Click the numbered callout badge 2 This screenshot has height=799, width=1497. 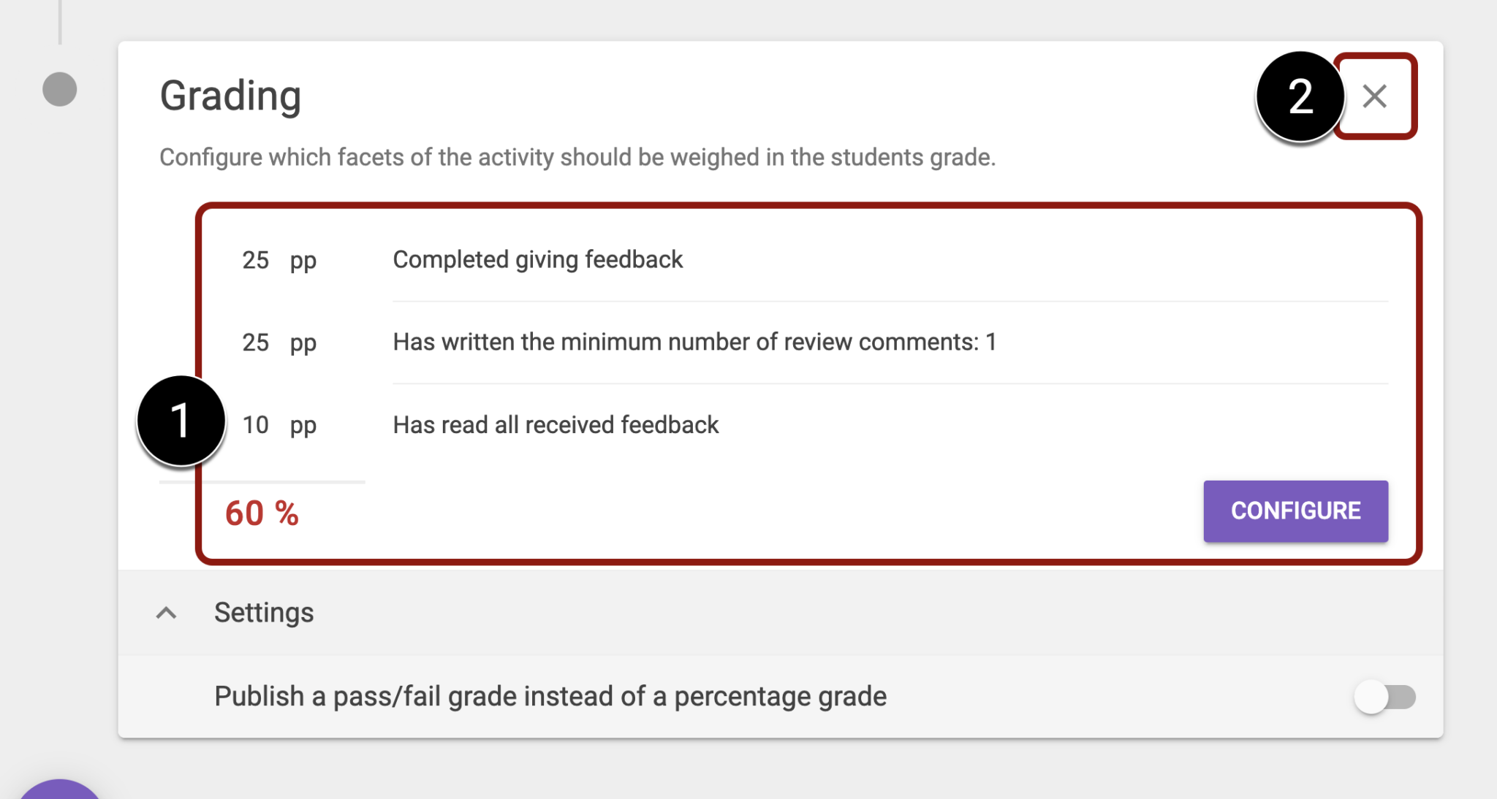pyautogui.click(x=1299, y=97)
